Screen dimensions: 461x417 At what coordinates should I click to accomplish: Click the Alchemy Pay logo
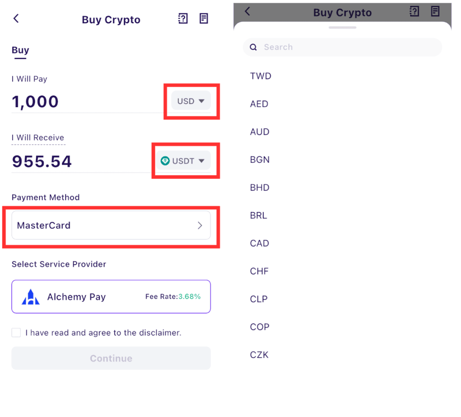[31, 297]
